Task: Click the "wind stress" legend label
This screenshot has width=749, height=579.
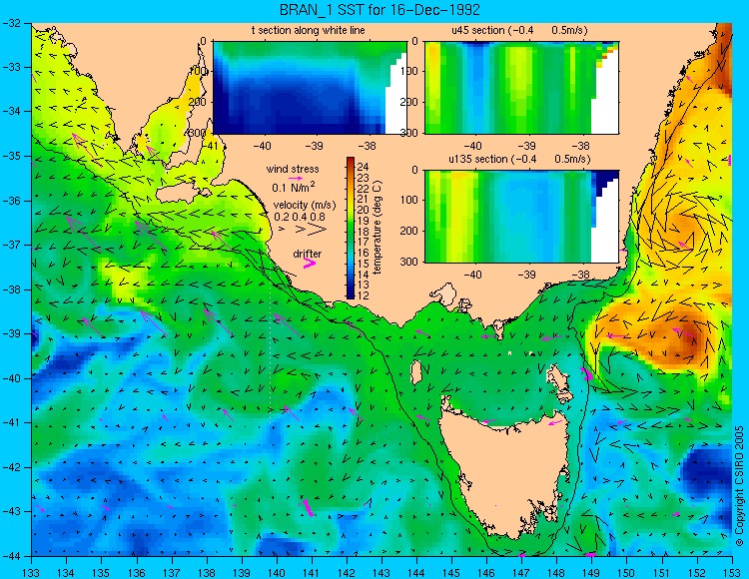Action: coord(293,169)
